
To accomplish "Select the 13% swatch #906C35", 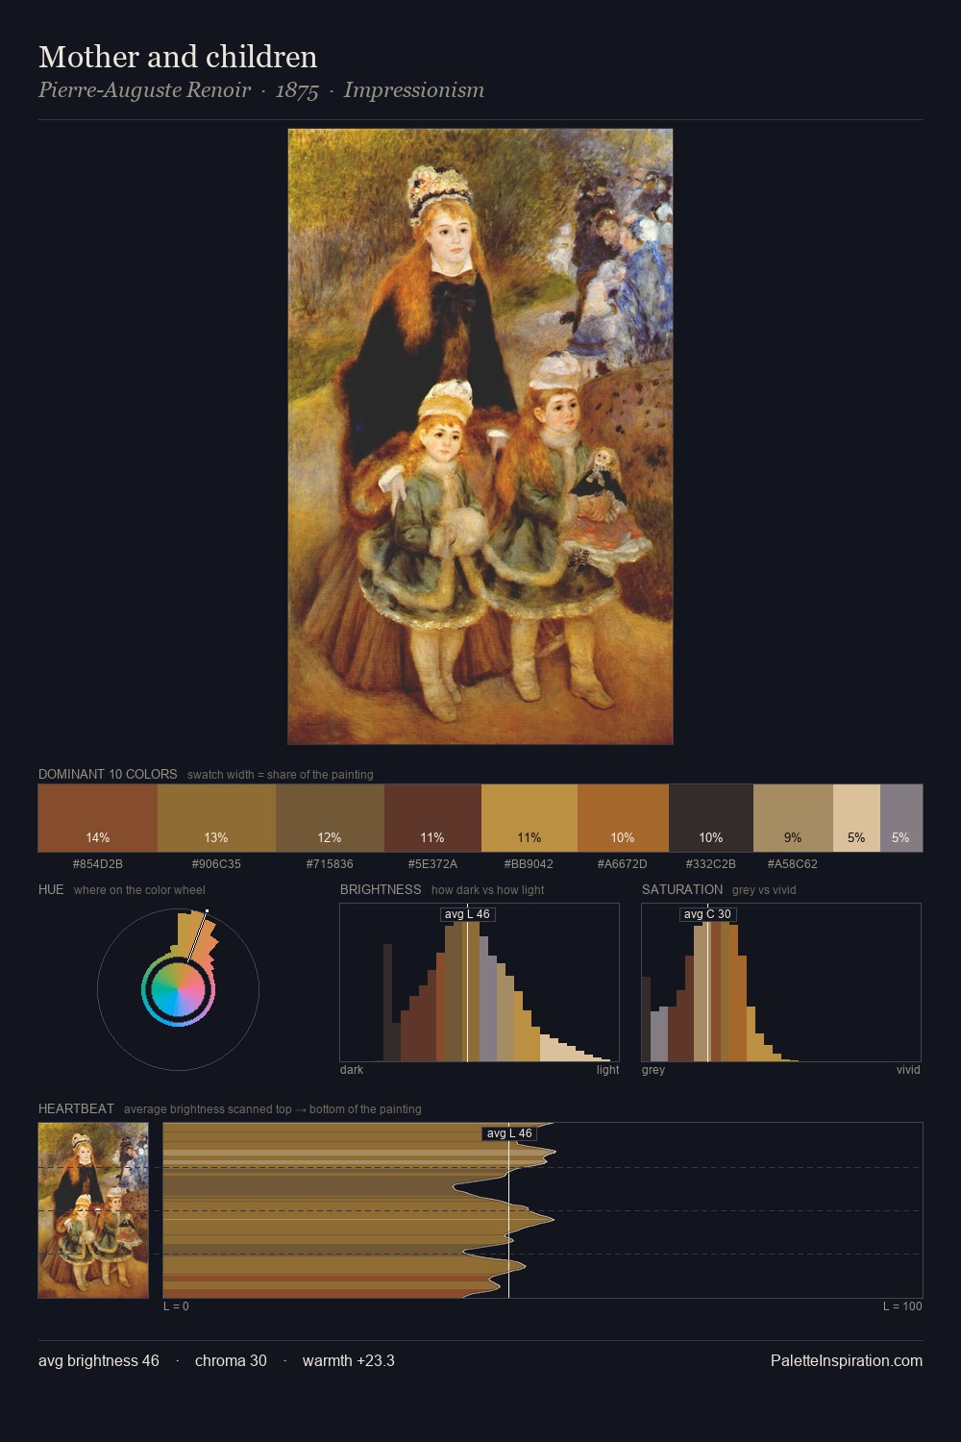I will [x=216, y=818].
